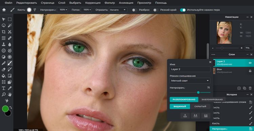
Task: Select the Color Replace brush tool
Action: [x=10, y=69]
